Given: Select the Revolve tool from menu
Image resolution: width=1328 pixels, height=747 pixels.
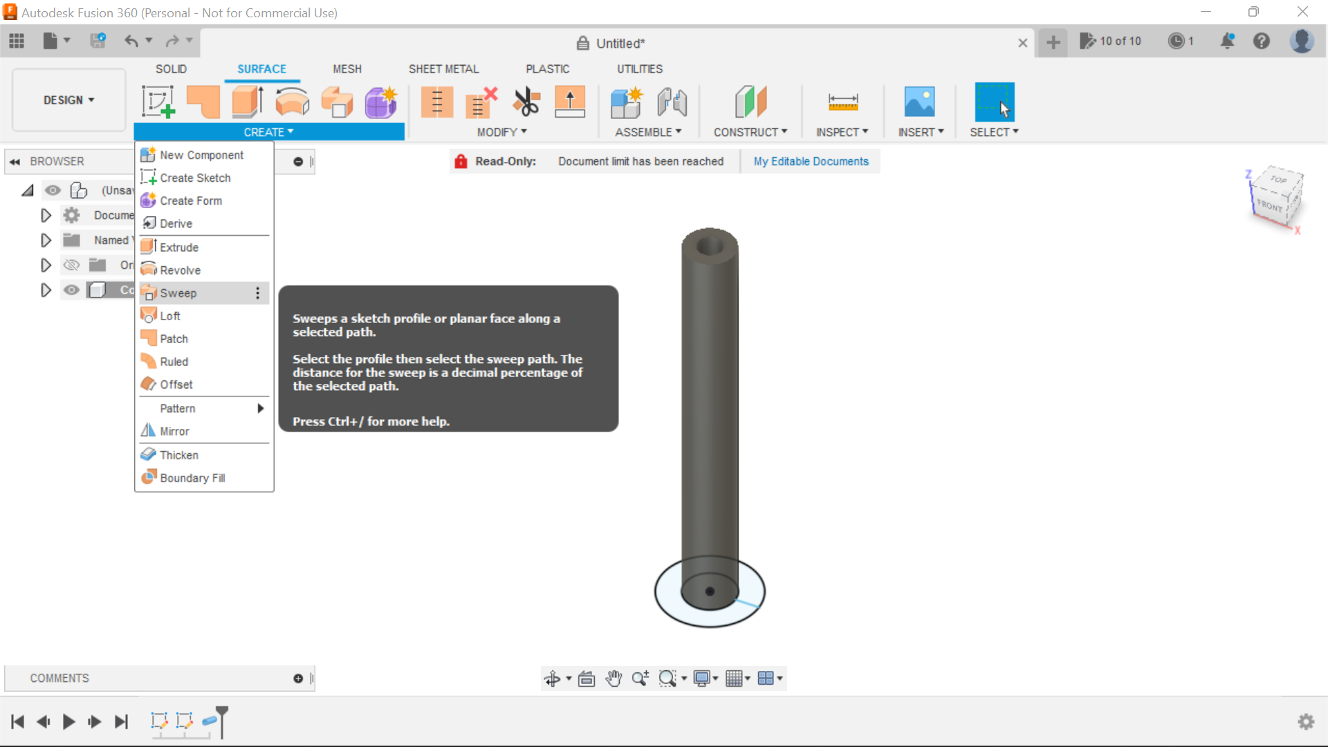Looking at the screenshot, I should [180, 270].
